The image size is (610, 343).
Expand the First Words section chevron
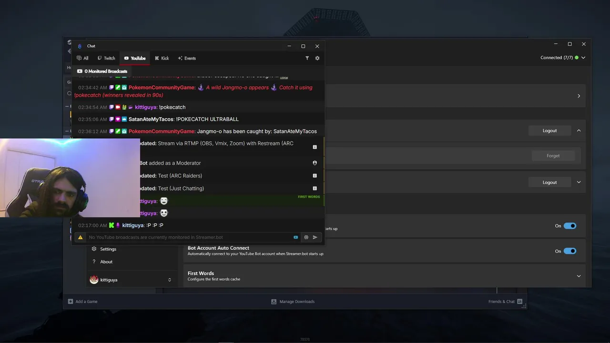coord(579,276)
